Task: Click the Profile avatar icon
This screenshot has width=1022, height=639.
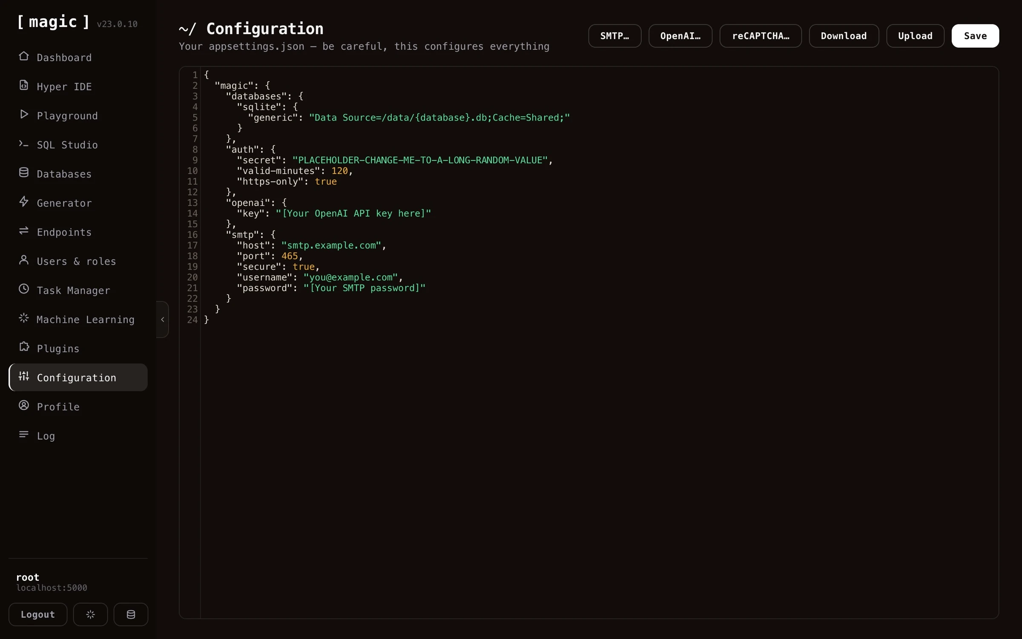Action: pyautogui.click(x=24, y=406)
